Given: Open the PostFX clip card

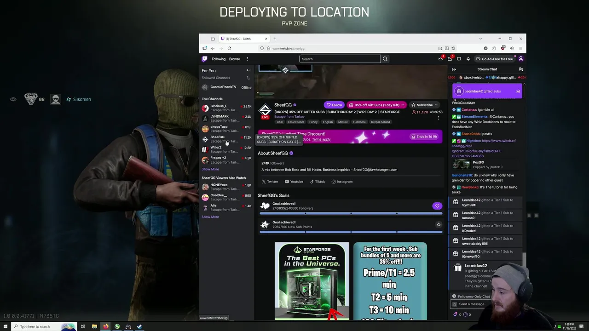Looking at the screenshot, I should 486,165.
